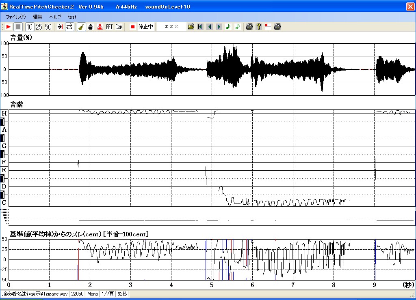
Task: Start playback with the red play button
Action: click(8, 27)
